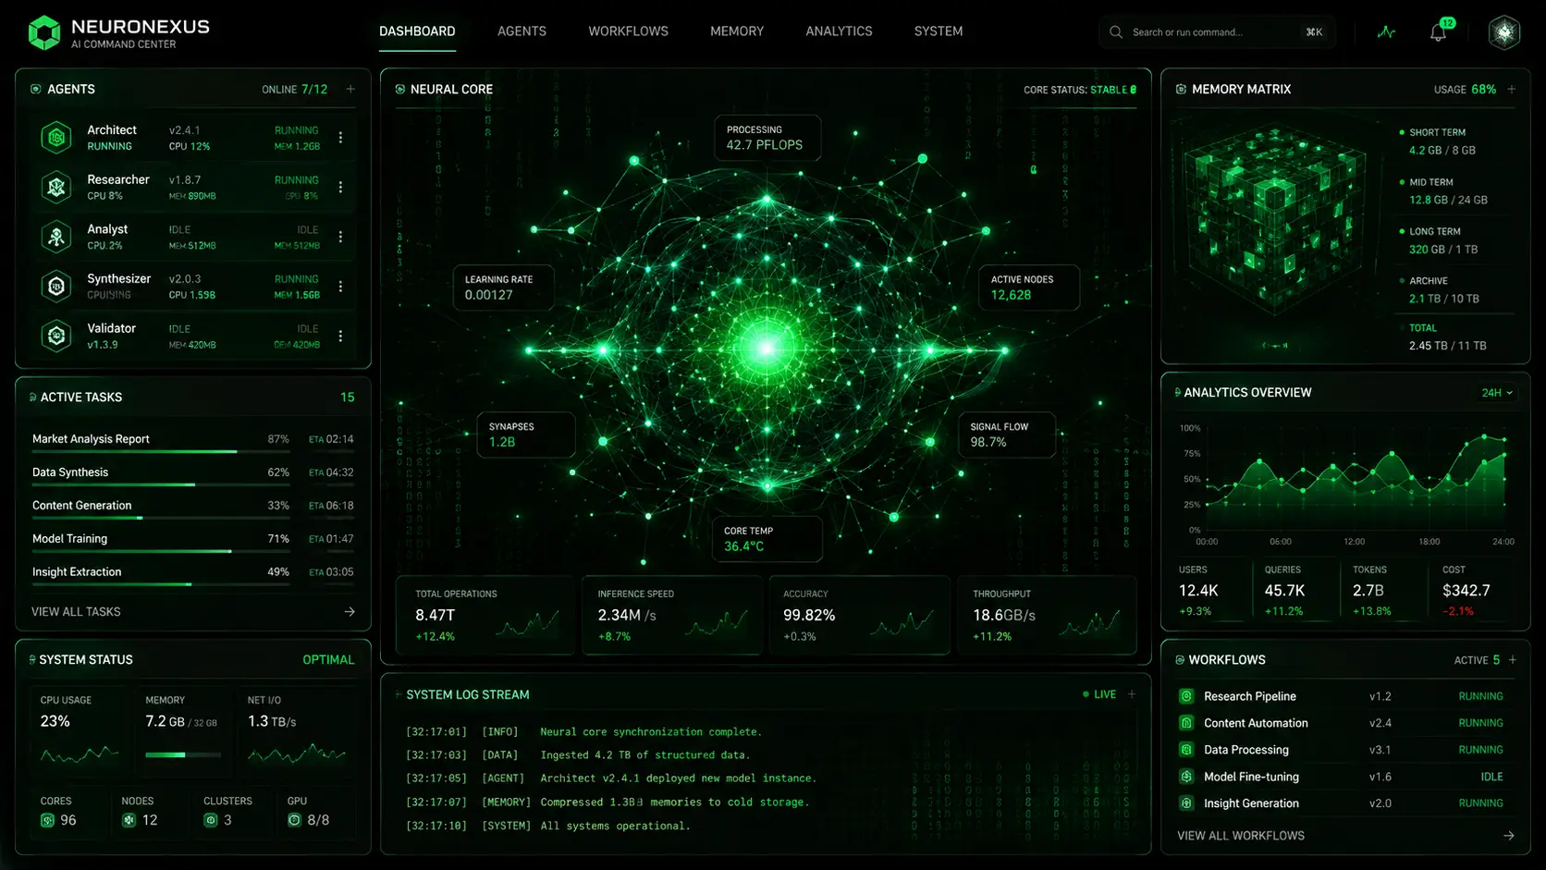Toggle the LIVE log stream indicator

(1099, 694)
